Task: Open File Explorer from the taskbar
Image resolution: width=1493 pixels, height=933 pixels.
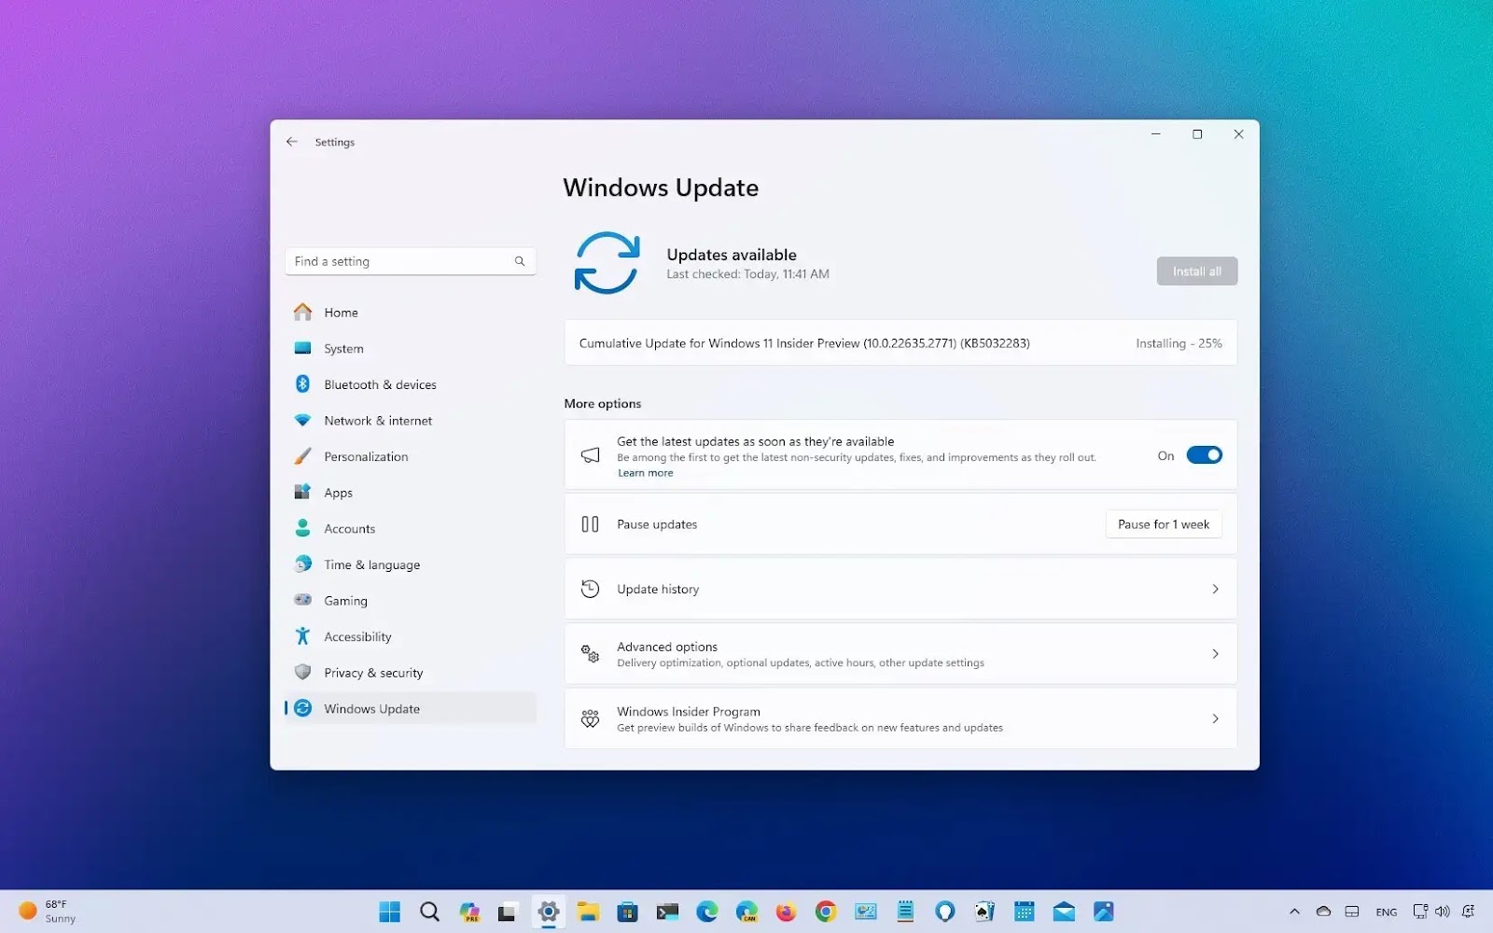Action: 588,912
